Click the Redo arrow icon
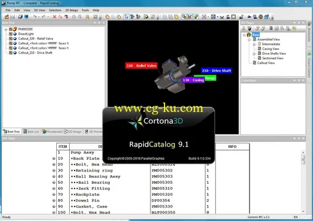Image resolution: width=313 pixels, height=221 pixels. click(x=43, y=17)
